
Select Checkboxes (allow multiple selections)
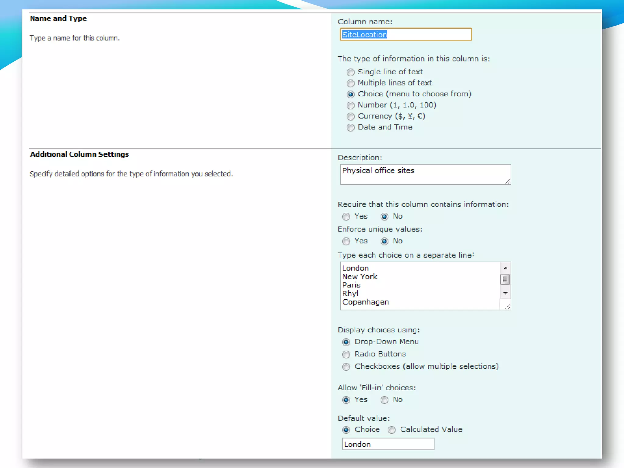[346, 367]
